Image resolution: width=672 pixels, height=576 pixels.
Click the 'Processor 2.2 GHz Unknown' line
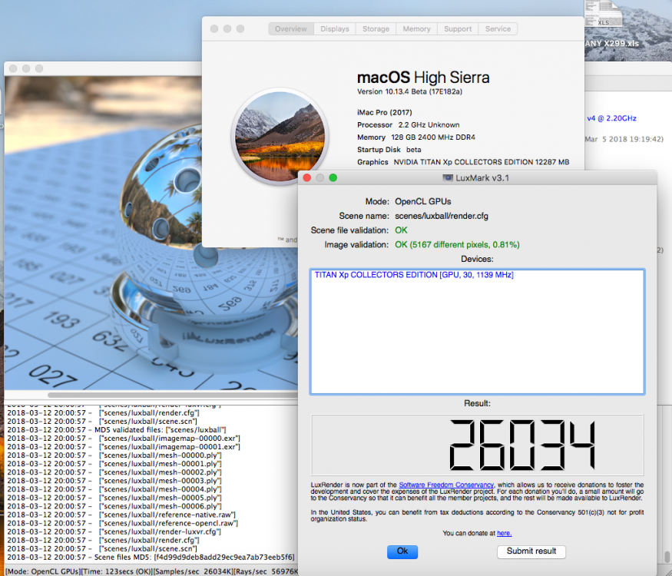(409, 124)
